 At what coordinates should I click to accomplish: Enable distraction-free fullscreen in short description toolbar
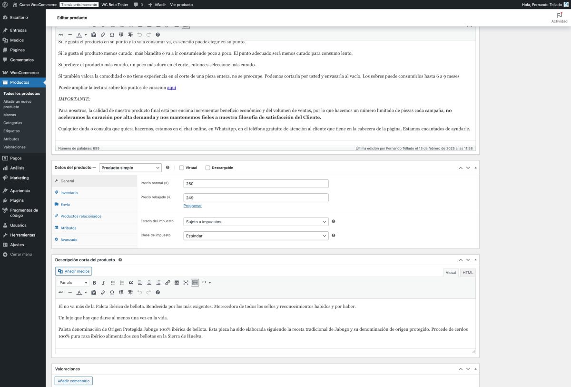click(186, 283)
